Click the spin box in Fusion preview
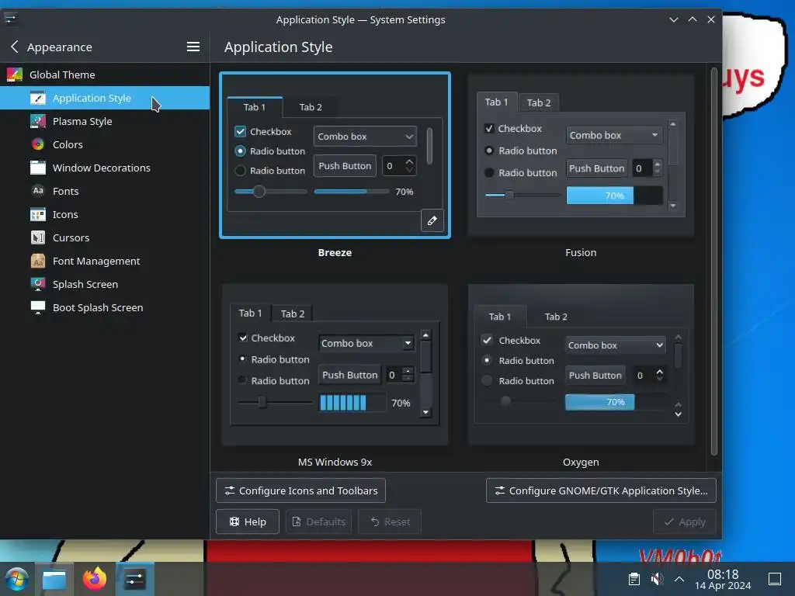The image size is (795, 596). pos(647,168)
